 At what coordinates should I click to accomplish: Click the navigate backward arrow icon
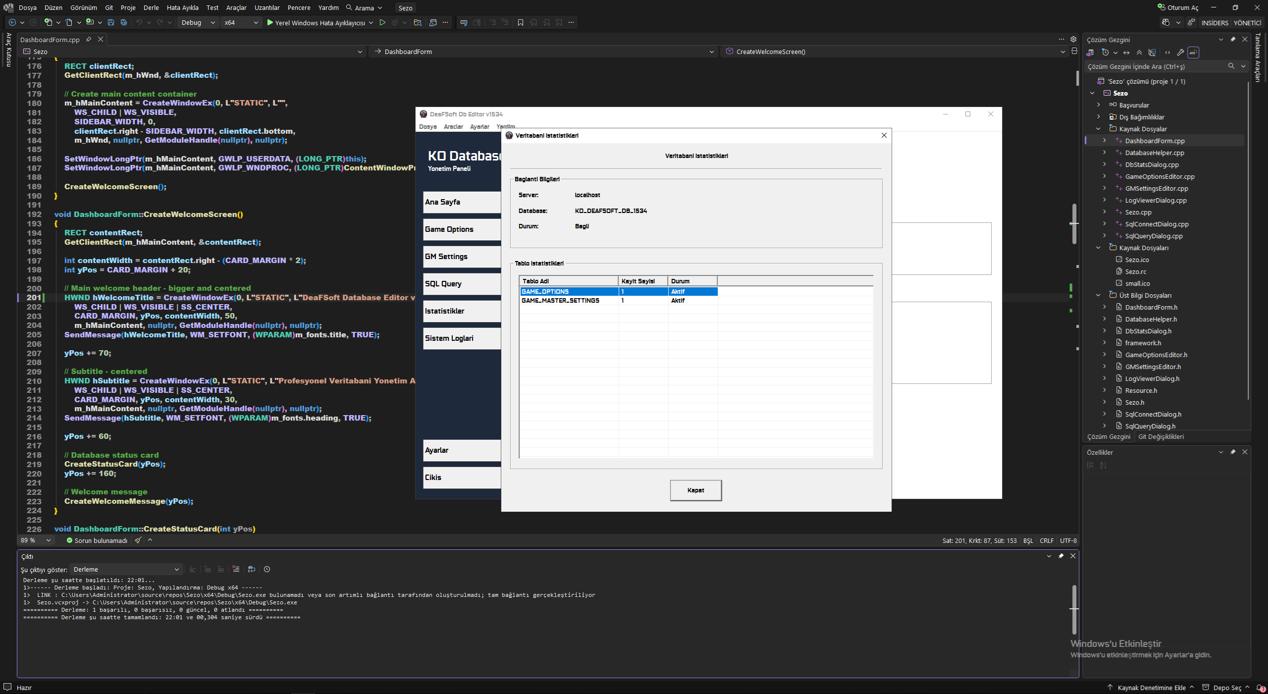click(12, 22)
